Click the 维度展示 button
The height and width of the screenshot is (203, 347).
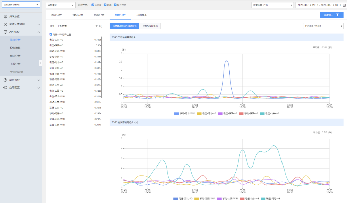[x=331, y=15]
